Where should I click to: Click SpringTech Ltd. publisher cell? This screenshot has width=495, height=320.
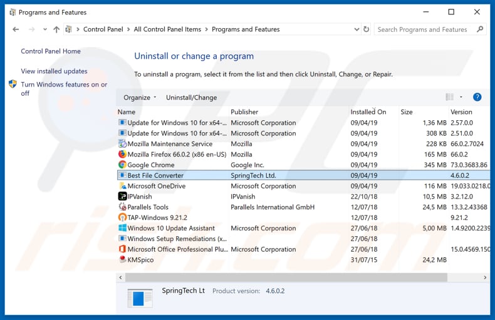pyautogui.click(x=253, y=175)
